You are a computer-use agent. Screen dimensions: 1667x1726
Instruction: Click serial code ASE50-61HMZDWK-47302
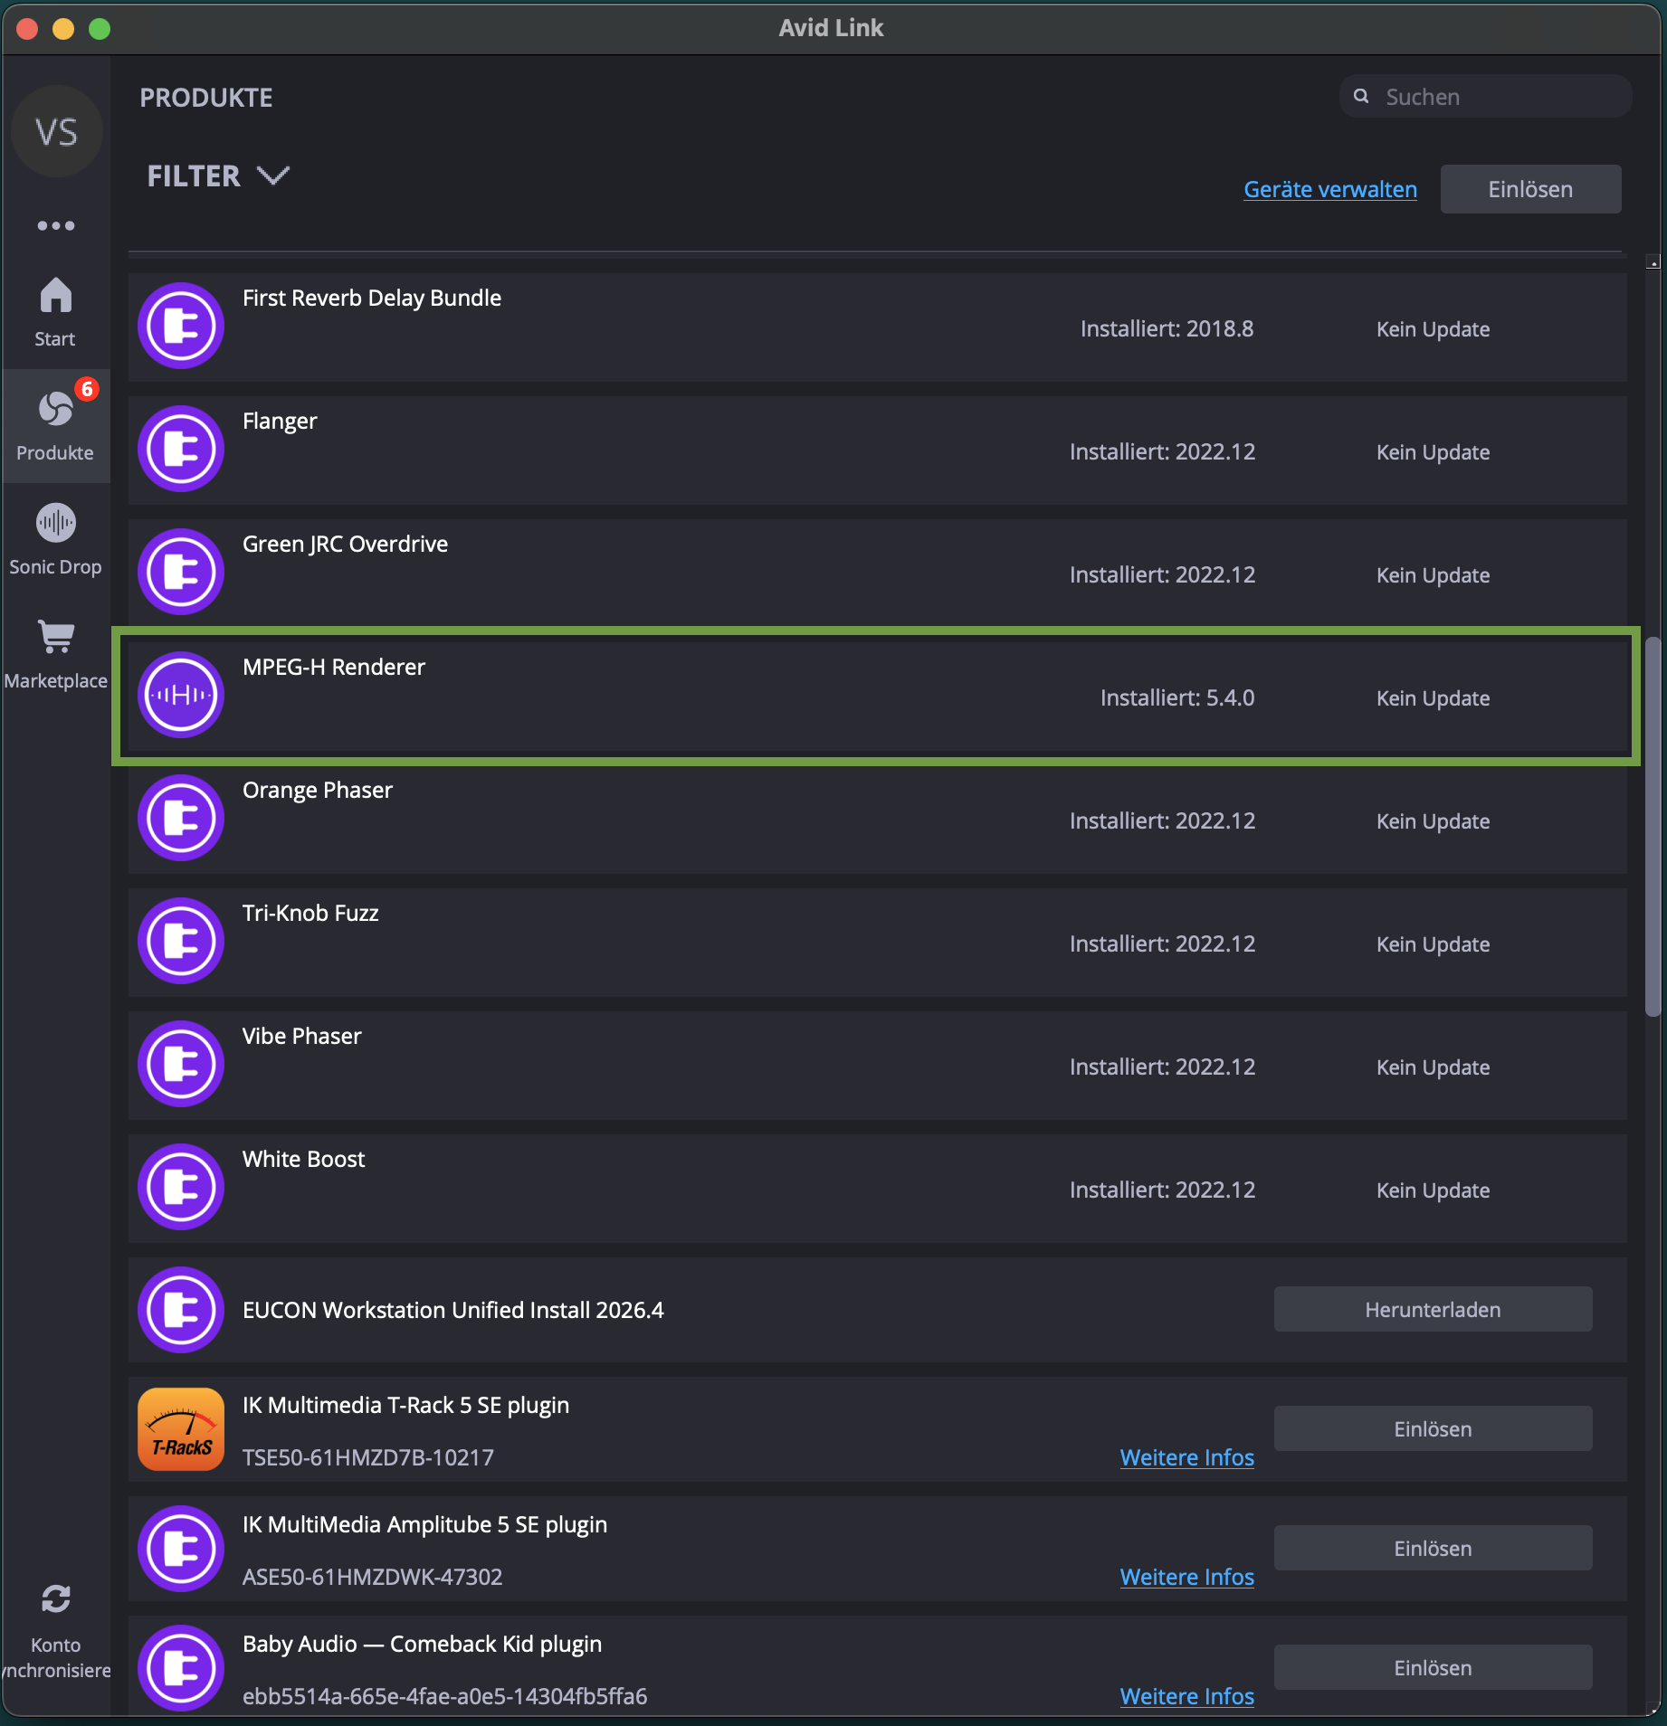(x=372, y=1577)
